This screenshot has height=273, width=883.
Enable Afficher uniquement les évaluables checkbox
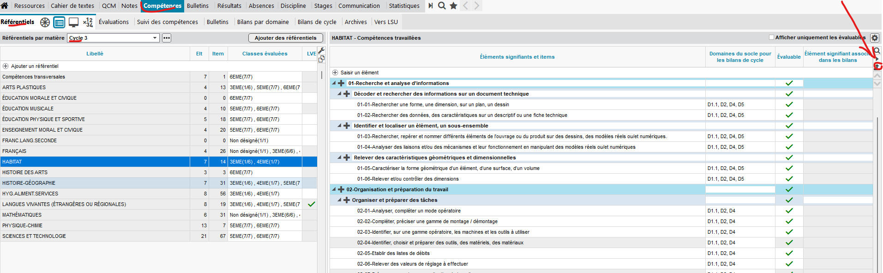pyautogui.click(x=771, y=37)
